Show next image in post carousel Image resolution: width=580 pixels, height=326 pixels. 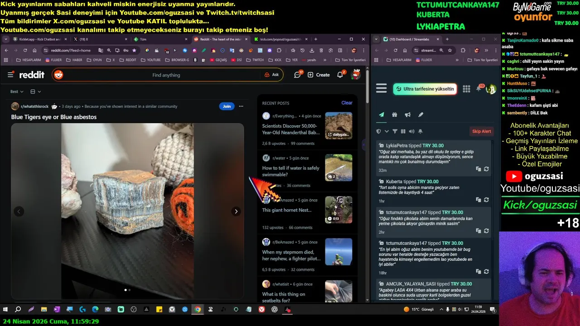(x=236, y=211)
